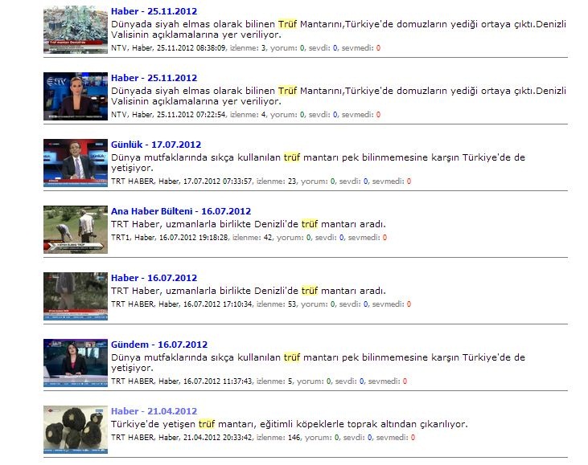588x465 pixels.
Task: Click 'izlenme: 23' view count
Action: click(277, 182)
